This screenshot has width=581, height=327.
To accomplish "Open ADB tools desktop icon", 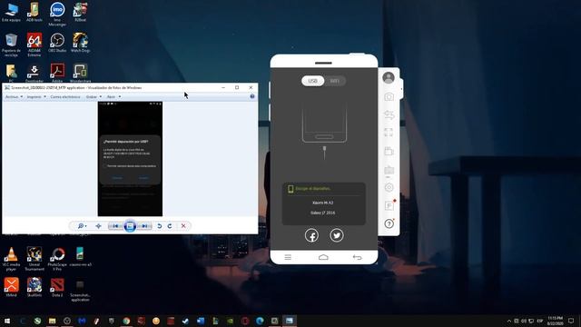I will (x=34, y=12).
